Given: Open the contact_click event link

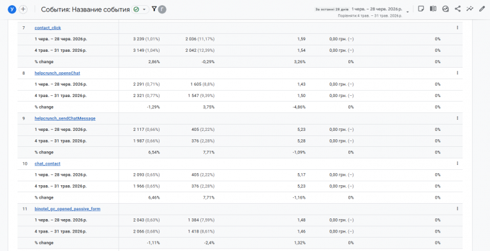Looking at the screenshot, I should 48,28.
